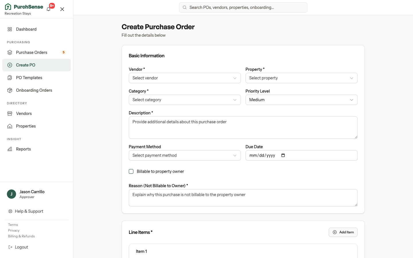Click the Reason (Not Billable to Owner) text area
413x258 pixels.
[243, 198]
